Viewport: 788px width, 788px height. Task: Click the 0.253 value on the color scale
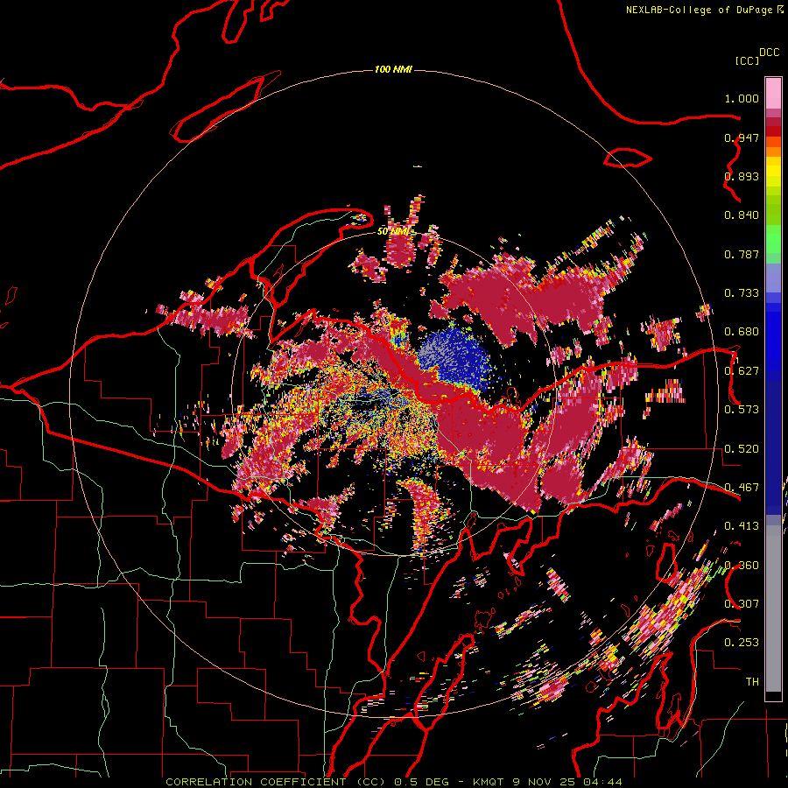[742, 643]
